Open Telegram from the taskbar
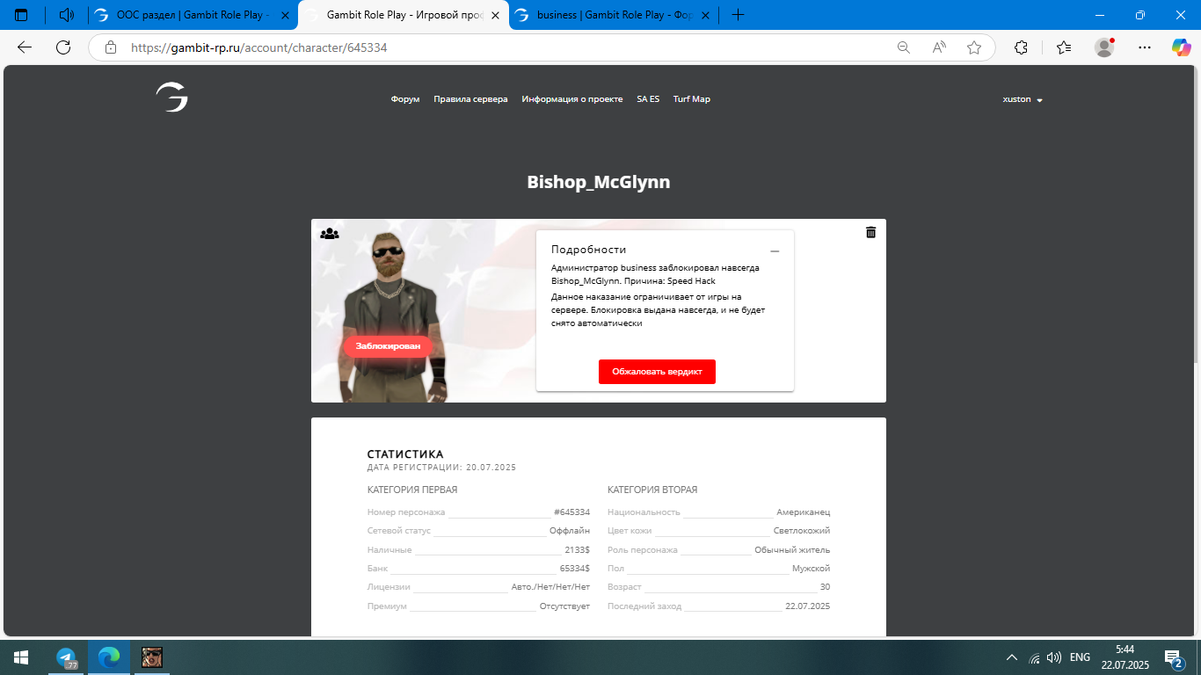Viewport: 1201px width, 675px height. pos(66,657)
